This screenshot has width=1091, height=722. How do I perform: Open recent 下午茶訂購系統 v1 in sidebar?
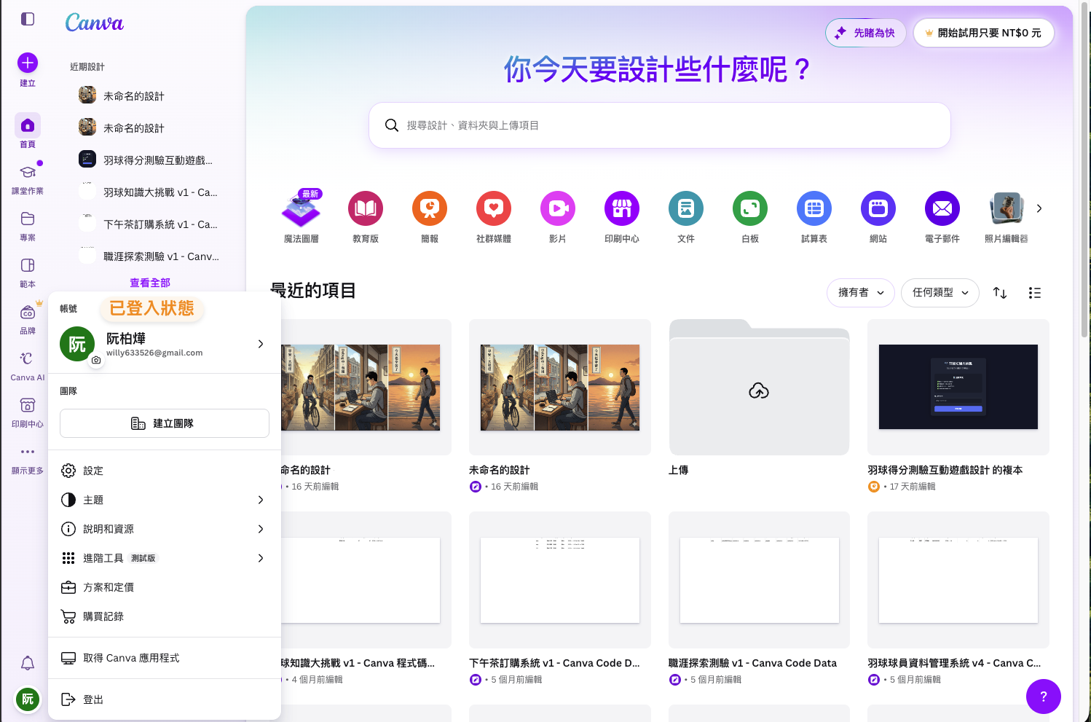[x=150, y=224]
